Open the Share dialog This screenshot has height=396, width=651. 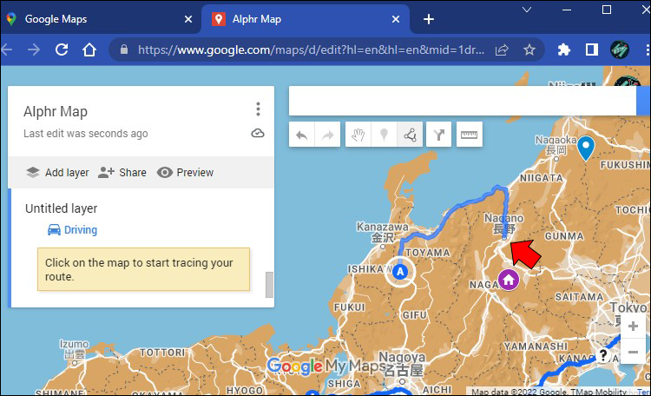coord(122,173)
